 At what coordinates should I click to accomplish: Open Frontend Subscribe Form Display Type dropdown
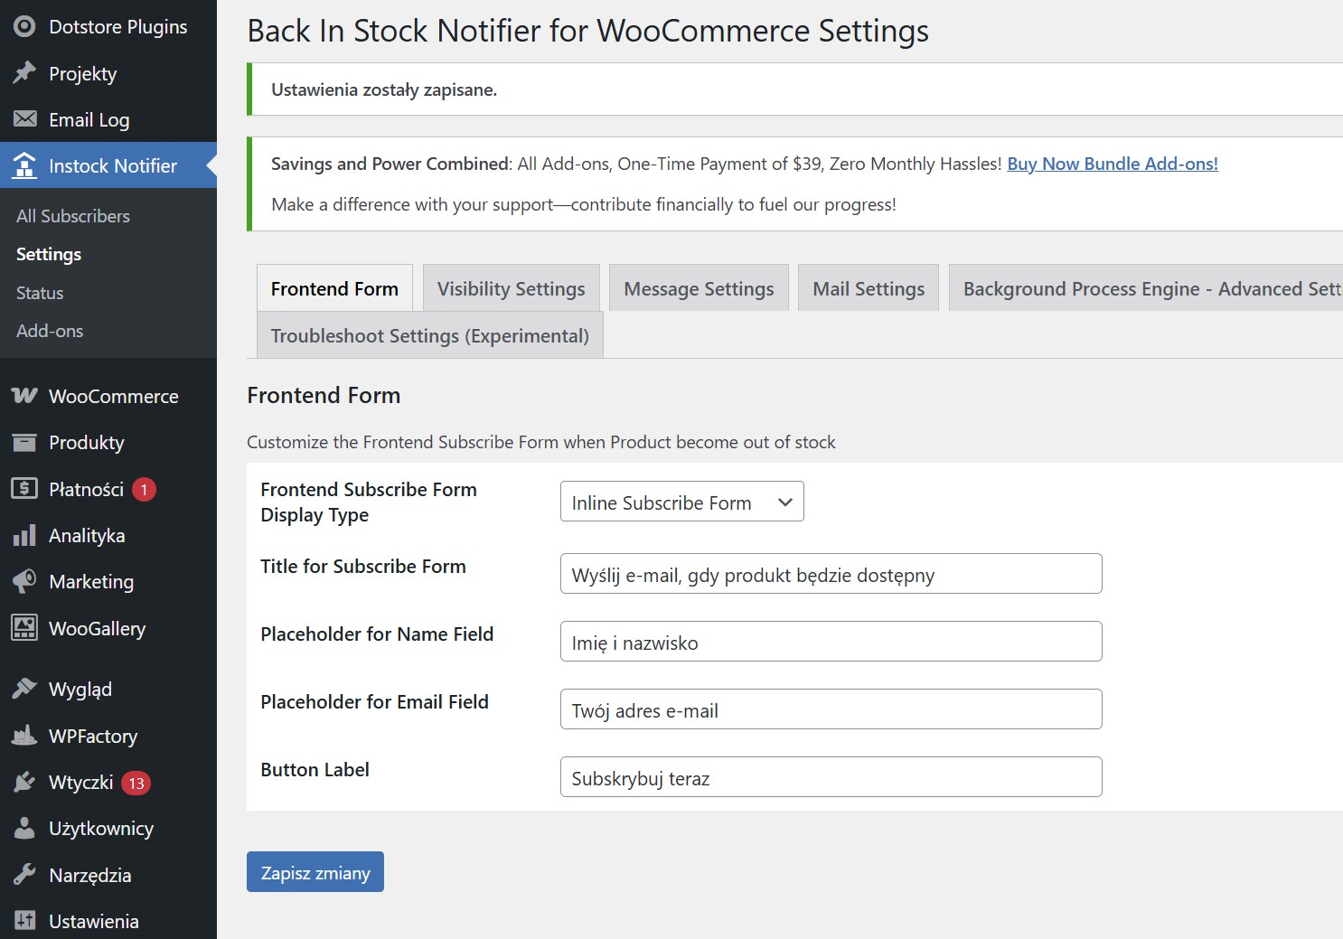pos(681,502)
